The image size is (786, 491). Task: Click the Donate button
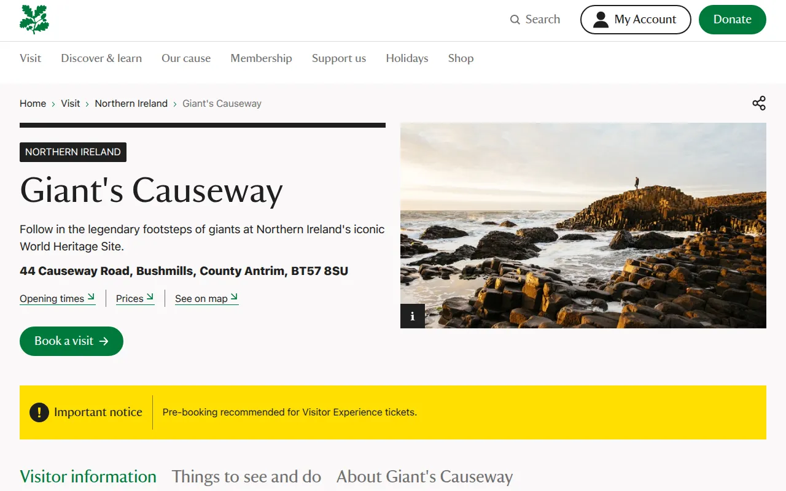pos(733,20)
